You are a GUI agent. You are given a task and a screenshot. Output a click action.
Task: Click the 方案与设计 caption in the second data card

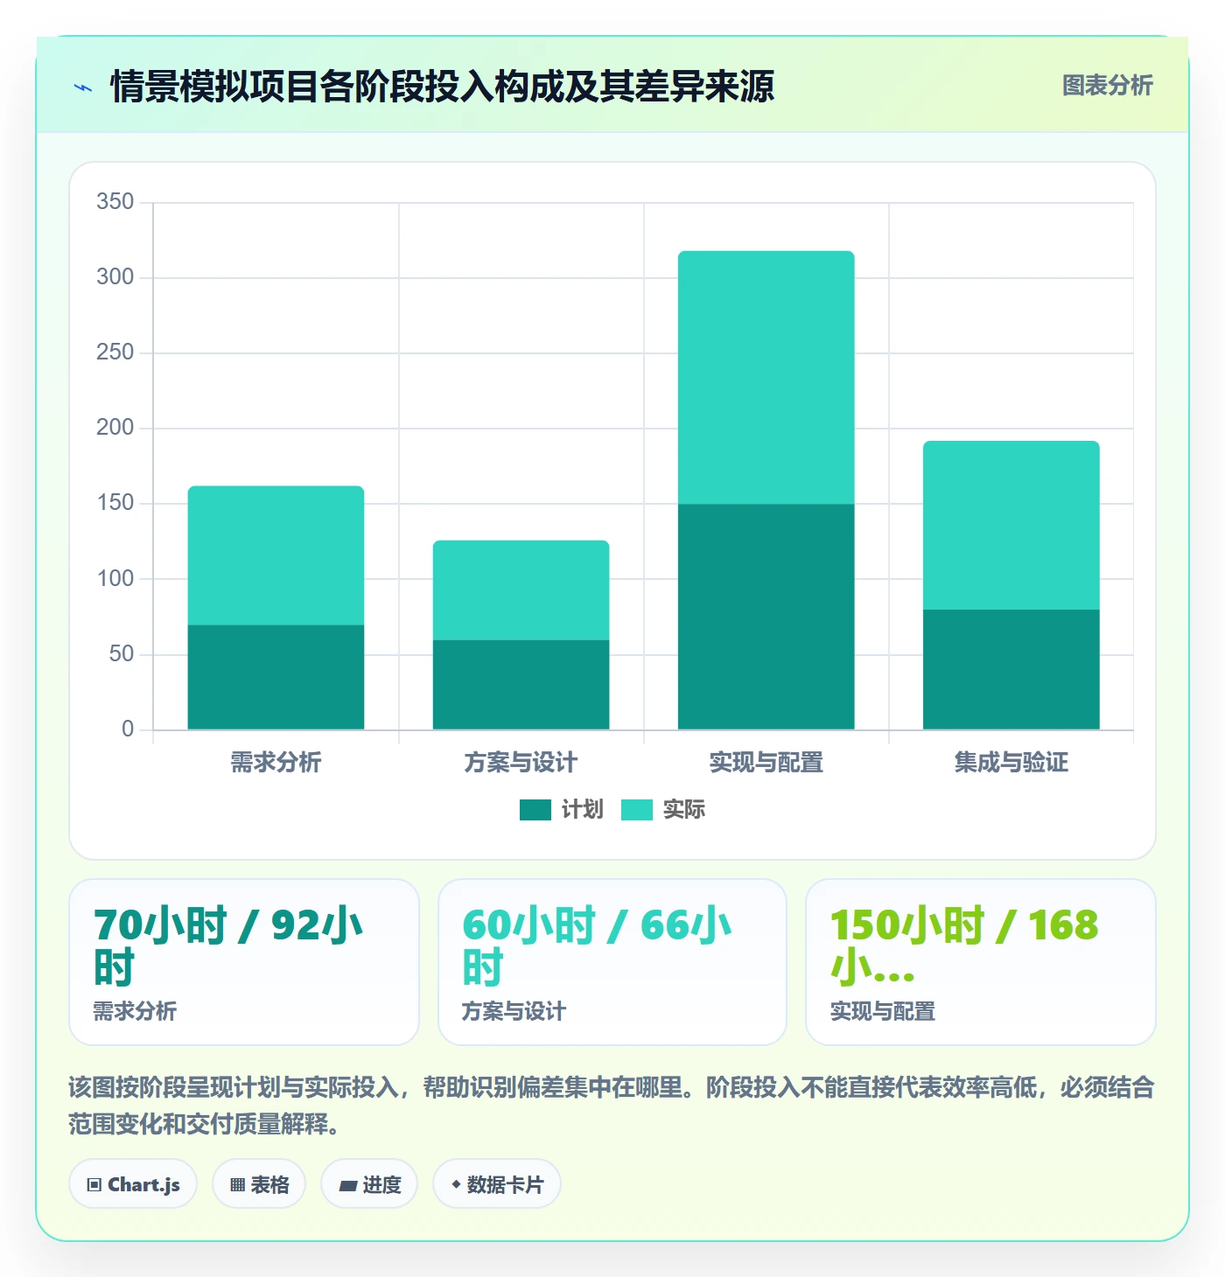point(514,1012)
